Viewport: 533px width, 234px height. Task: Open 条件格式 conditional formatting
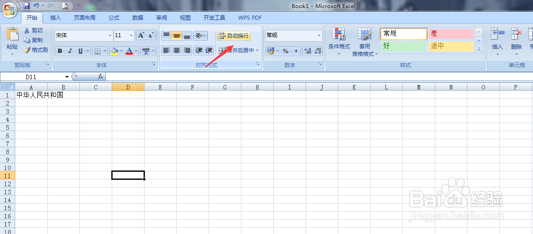coord(339,42)
